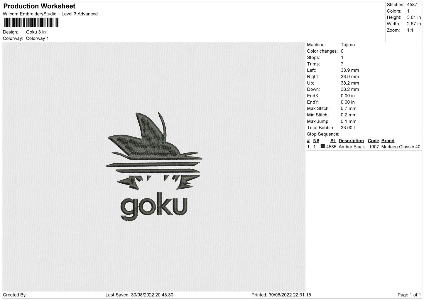The height and width of the screenshot is (300, 424).
Task: Select the stitches count 4587
Action: pyautogui.click(x=412, y=5)
